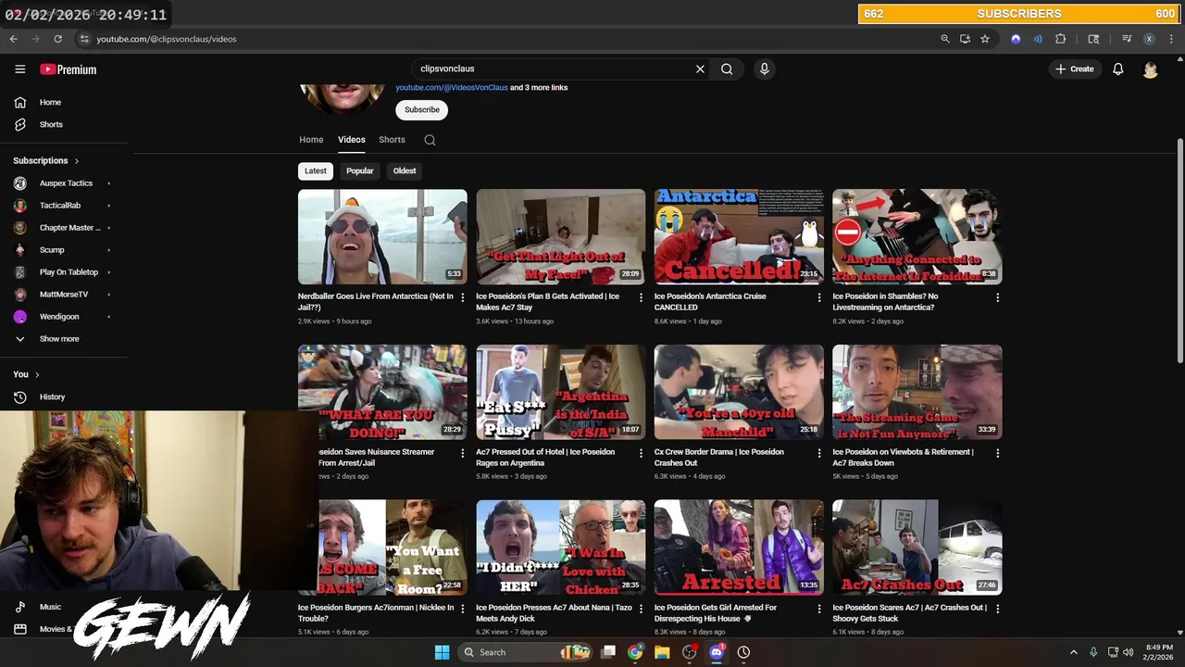The image size is (1185, 667).
Task: Play the Antarctica Cancelled video thumbnail
Action: tap(739, 236)
